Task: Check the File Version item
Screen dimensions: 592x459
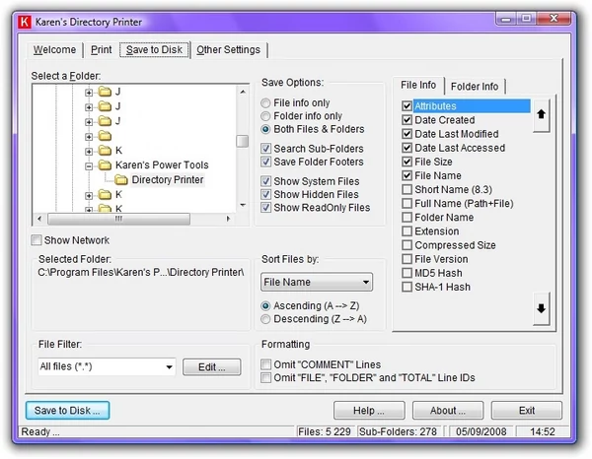Action: point(407,259)
